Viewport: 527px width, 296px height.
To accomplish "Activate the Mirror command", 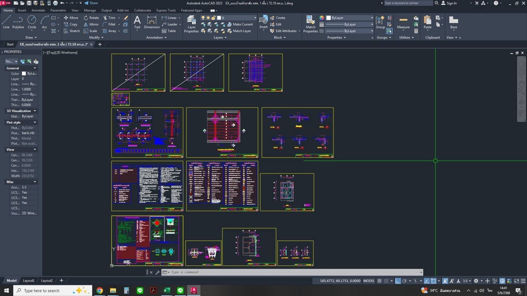I will [x=91, y=24].
